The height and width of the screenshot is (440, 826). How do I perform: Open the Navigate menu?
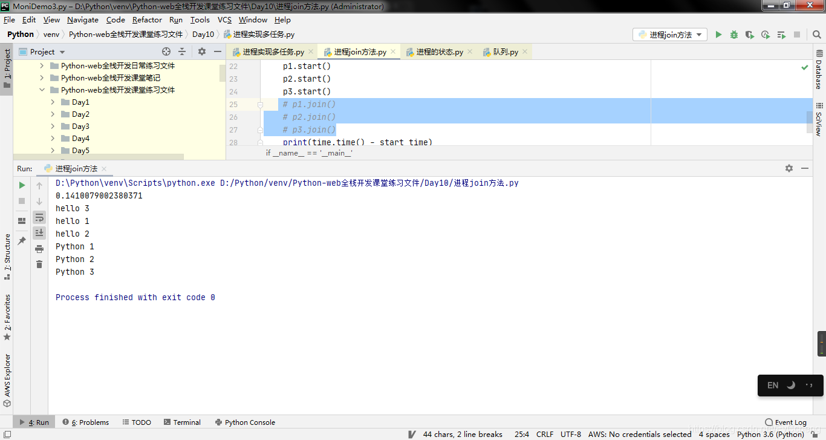83,20
